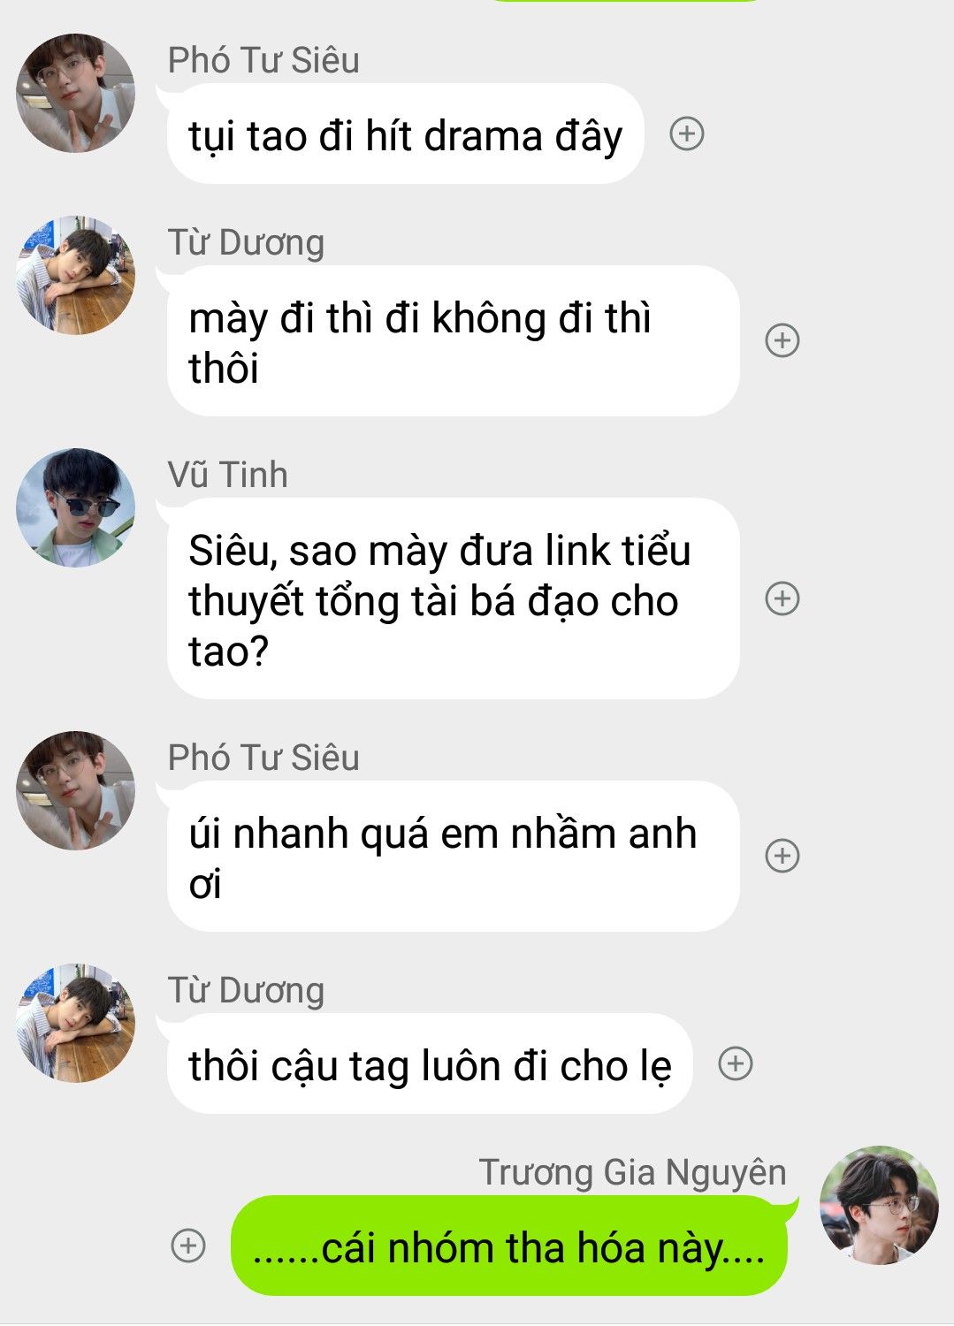The width and height of the screenshot is (954, 1326).
Task: Open Từ Dương's avatar beside "thôi cậu tag"
Action: (76, 1023)
